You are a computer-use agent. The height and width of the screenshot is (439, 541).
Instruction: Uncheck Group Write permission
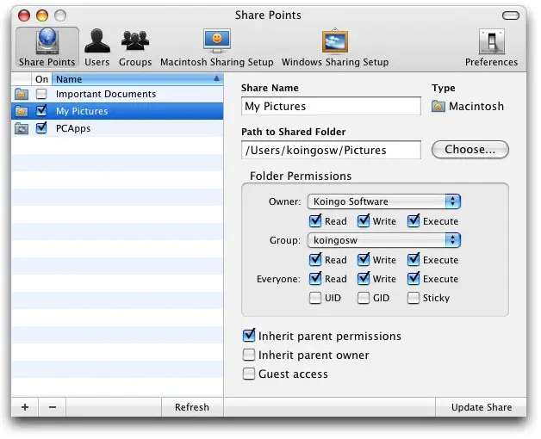[x=364, y=259]
